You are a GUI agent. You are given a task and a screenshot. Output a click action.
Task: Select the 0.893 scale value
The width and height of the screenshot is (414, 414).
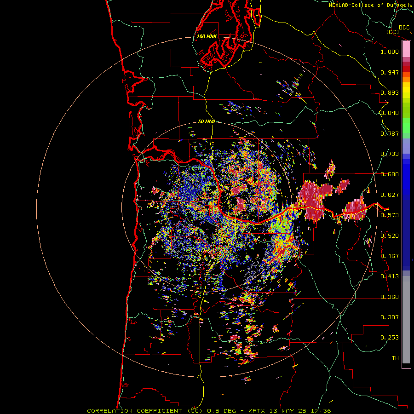point(390,92)
